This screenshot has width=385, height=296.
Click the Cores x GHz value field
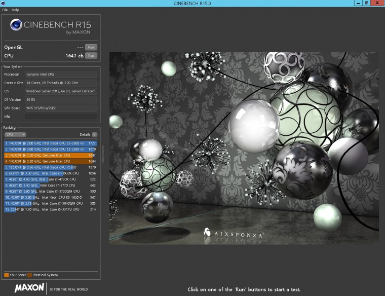(x=61, y=83)
